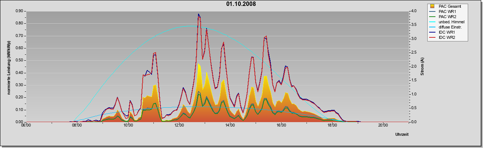The image size is (483, 148).
Task: Click the 0.90 left axis value
Action: [x=20, y=11]
